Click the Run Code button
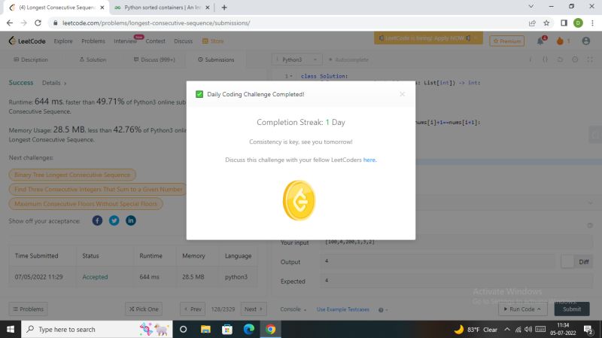 tap(522, 309)
